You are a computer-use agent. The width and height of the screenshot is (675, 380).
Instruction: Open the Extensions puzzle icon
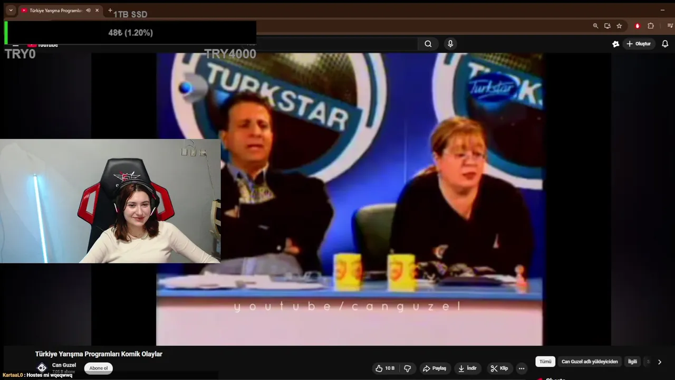pyautogui.click(x=651, y=26)
